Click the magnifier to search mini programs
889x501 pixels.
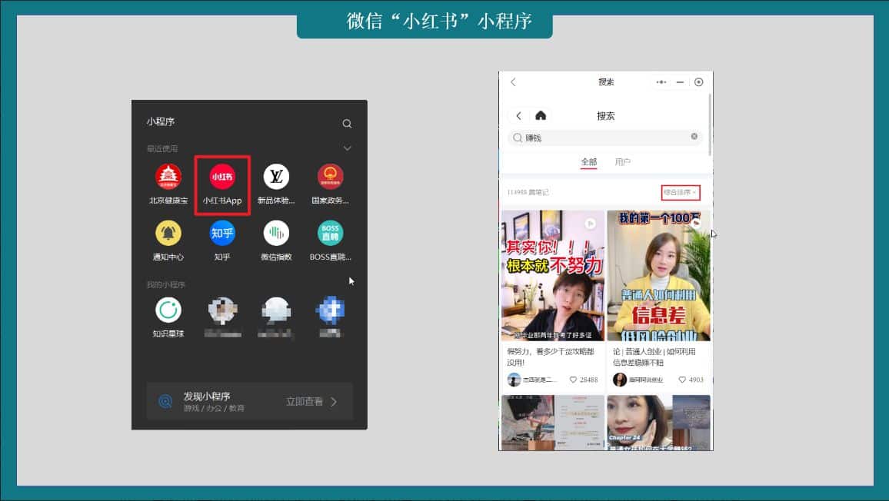(347, 123)
